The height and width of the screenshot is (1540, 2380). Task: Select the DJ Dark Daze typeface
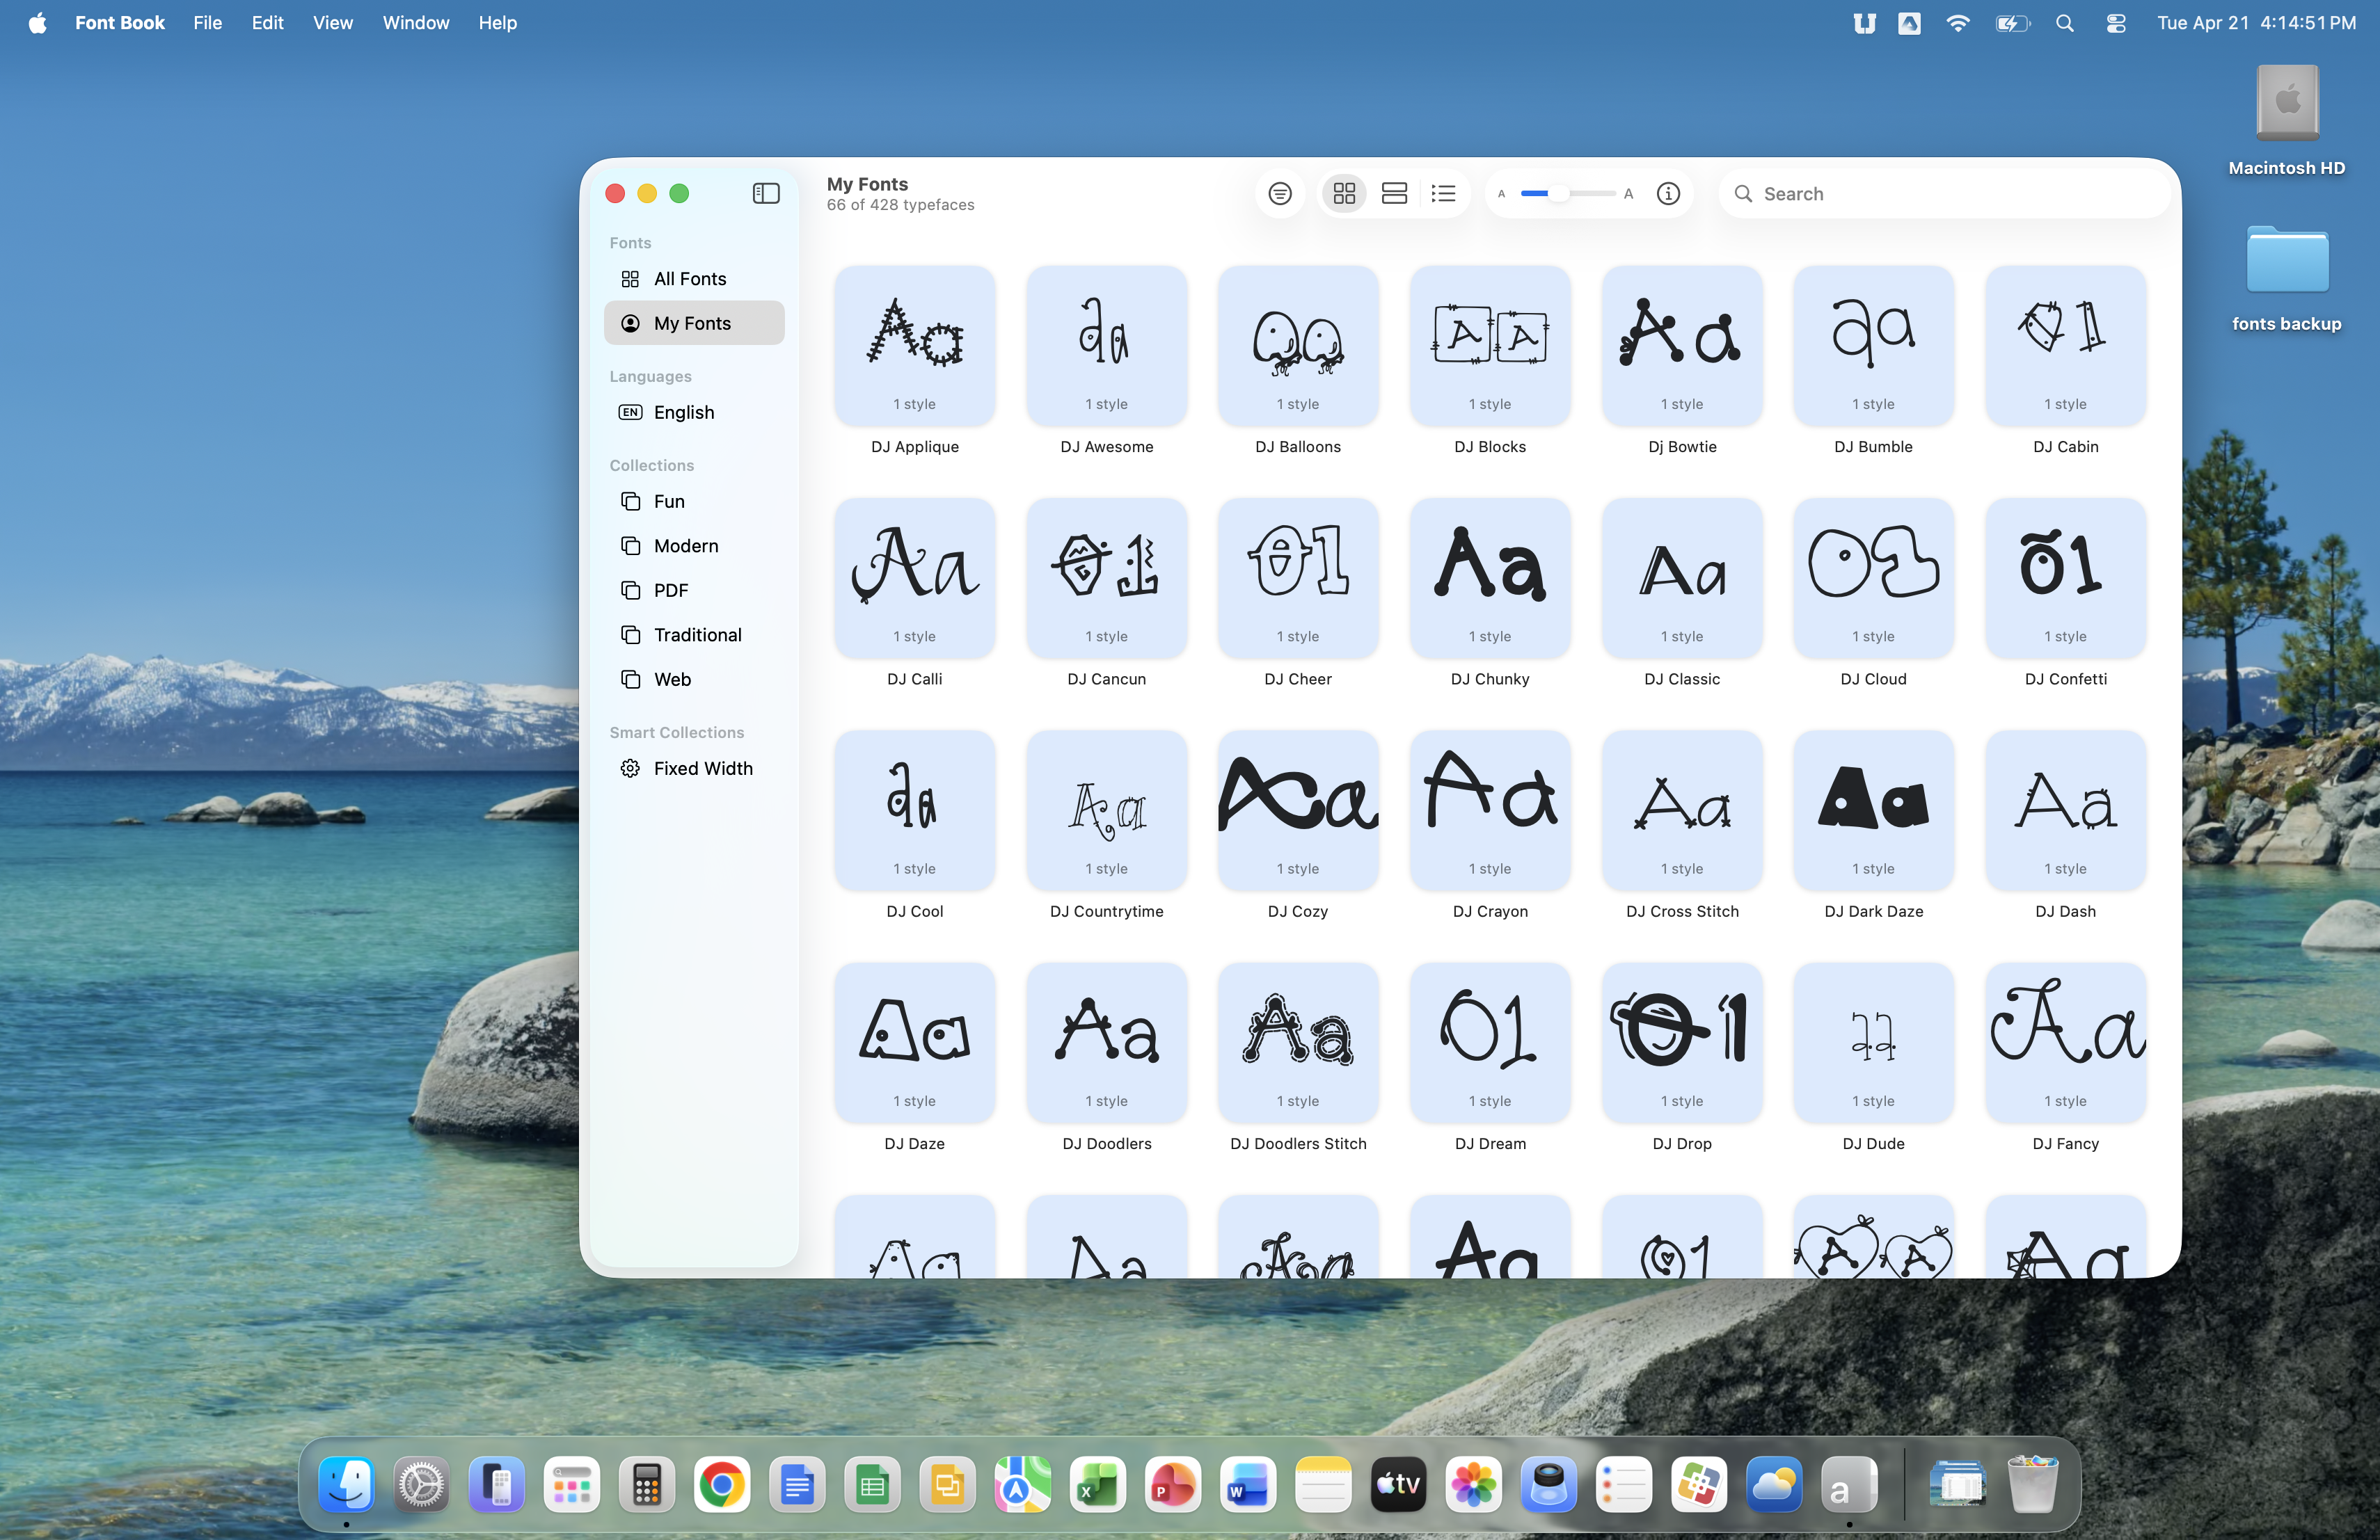point(1873,810)
